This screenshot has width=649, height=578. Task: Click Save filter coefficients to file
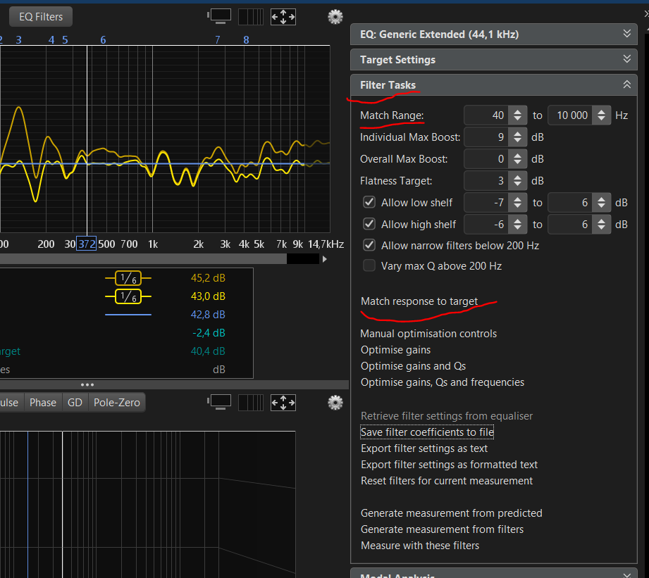[x=427, y=432]
